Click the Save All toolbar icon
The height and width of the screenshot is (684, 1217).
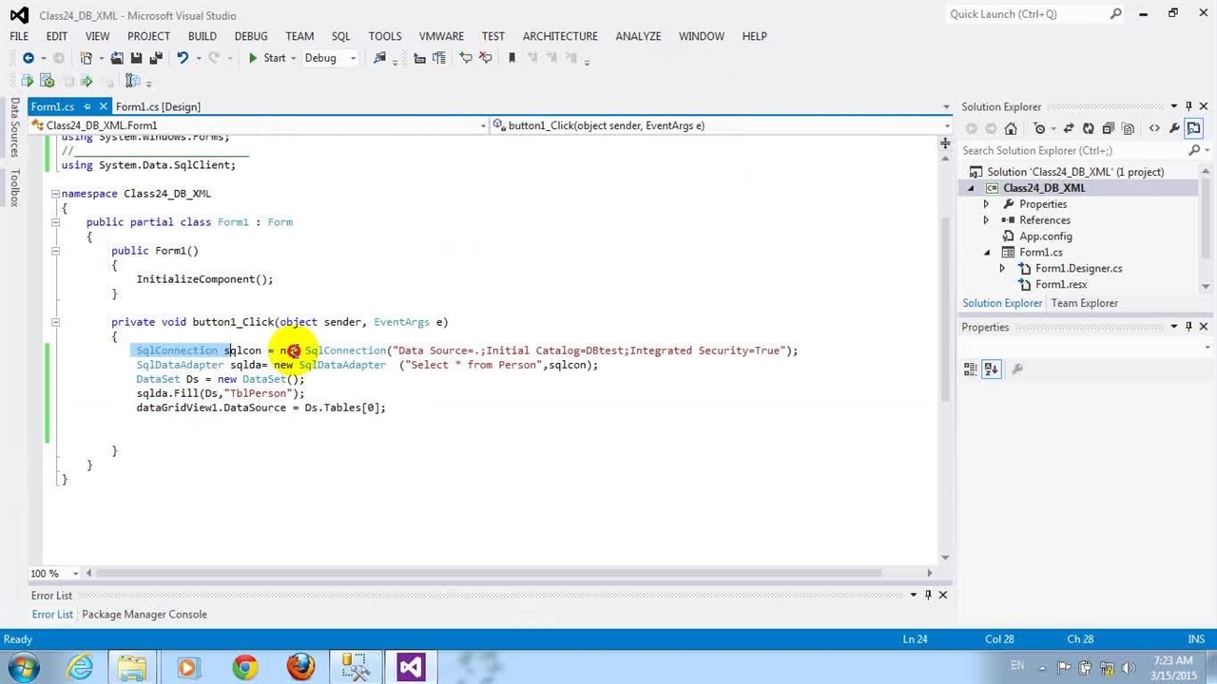156,58
